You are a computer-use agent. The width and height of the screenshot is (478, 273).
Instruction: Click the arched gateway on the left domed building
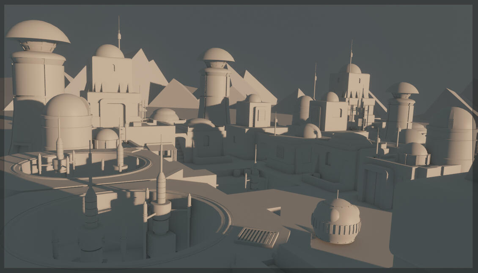[112, 113]
